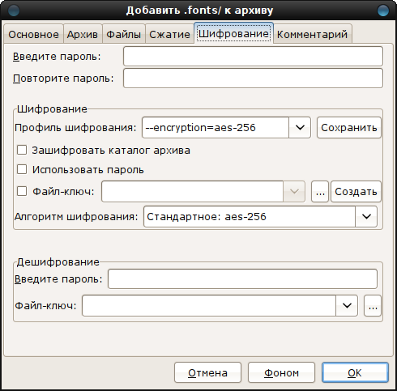Expand the Профиль шифрования dropdown arrow
The height and width of the screenshot is (391, 397).
tap(300, 128)
